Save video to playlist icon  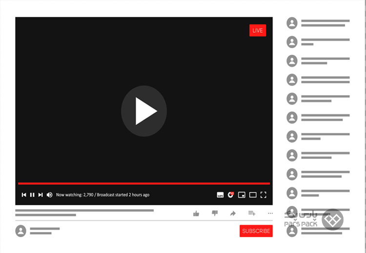pyautogui.click(x=252, y=213)
